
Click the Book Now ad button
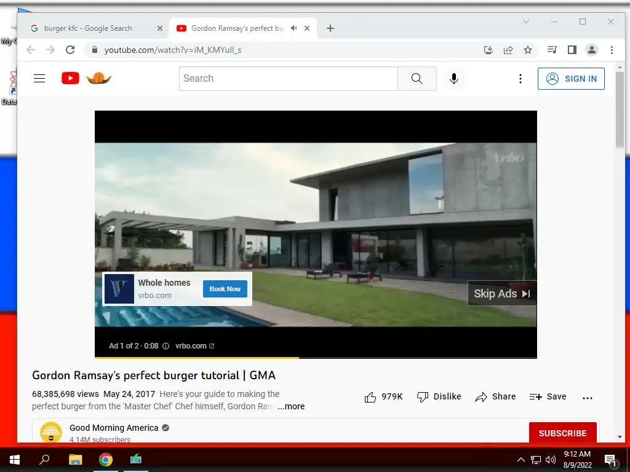(x=225, y=289)
